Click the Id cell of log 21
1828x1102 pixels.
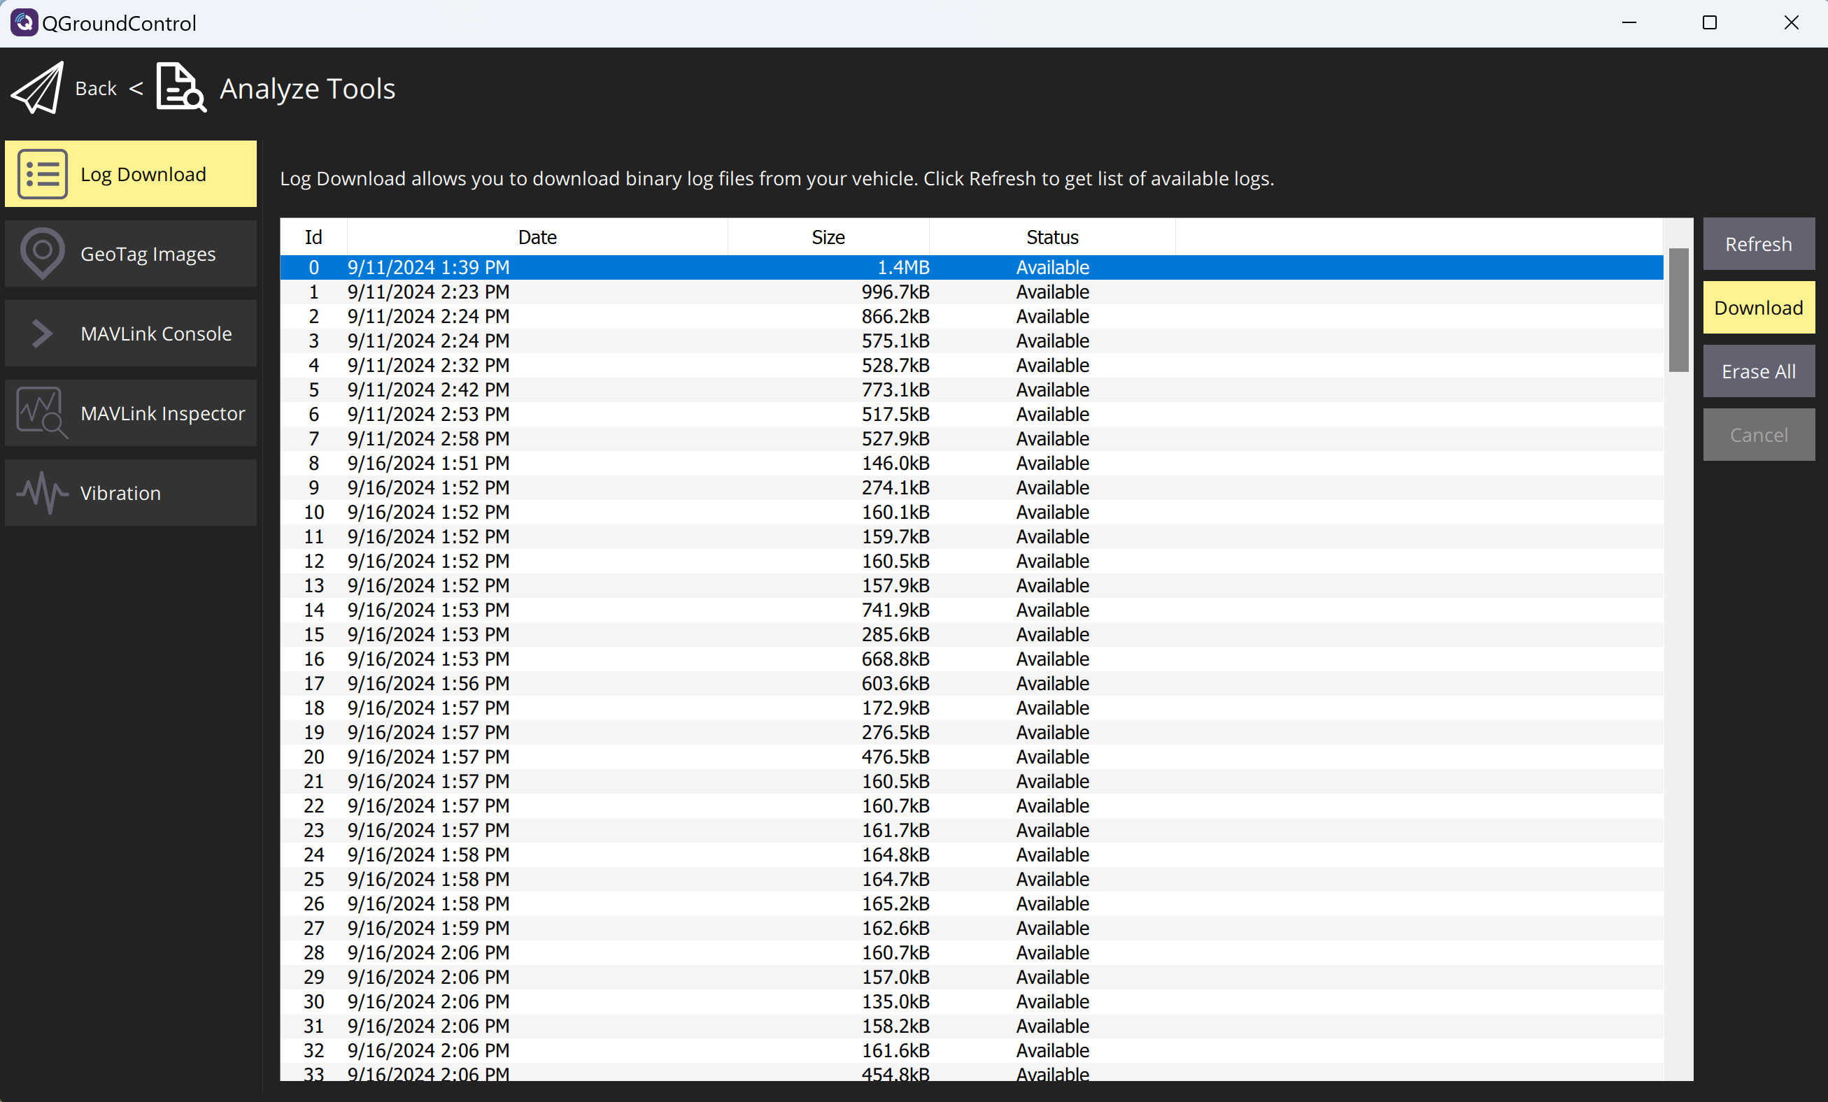(314, 782)
